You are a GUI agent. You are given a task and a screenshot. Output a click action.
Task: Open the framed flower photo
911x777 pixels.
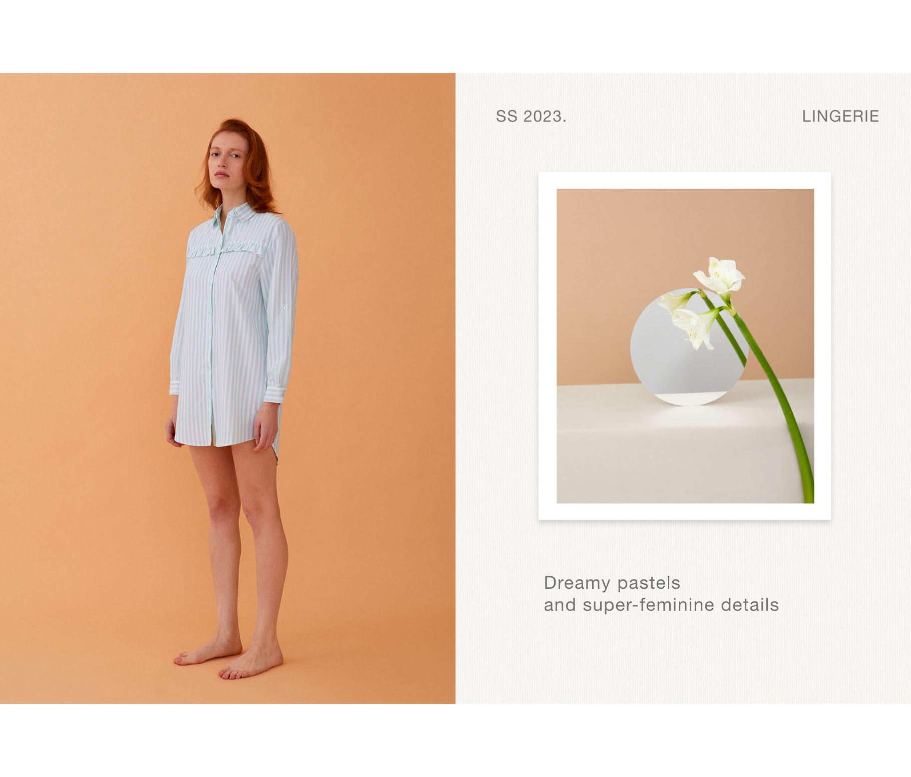pyautogui.click(x=685, y=346)
